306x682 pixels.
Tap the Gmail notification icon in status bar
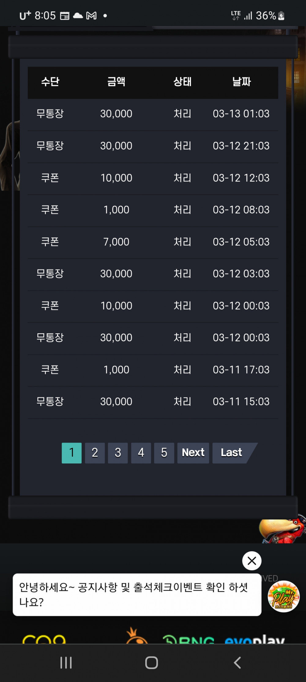91,16
